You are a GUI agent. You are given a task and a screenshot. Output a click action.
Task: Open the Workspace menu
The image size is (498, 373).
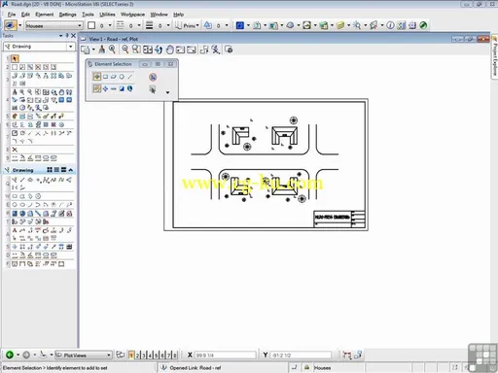coord(132,15)
